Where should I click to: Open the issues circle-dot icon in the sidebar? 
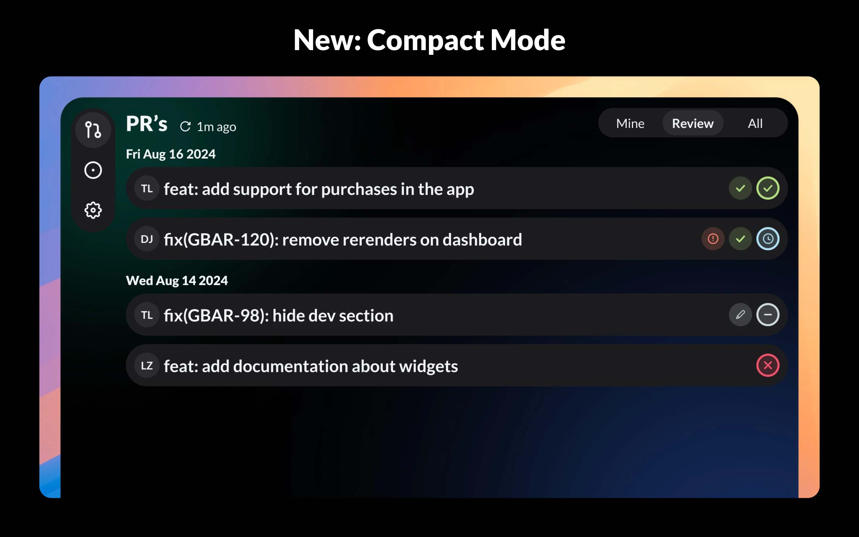pos(93,170)
